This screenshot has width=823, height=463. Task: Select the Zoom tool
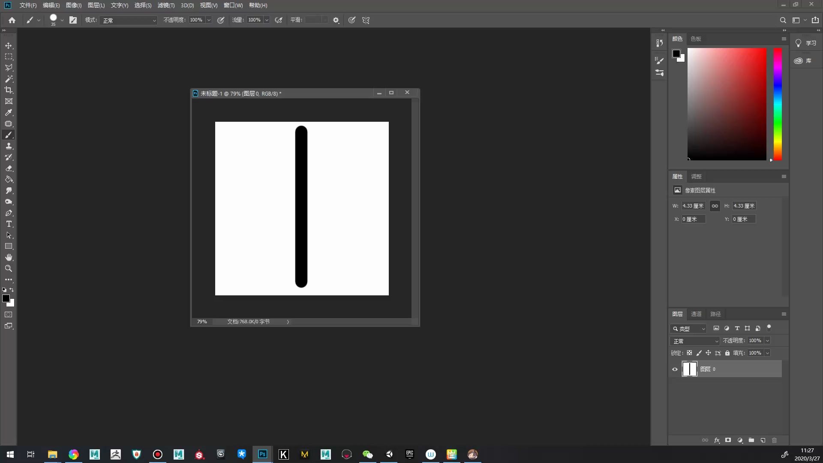tap(9, 269)
